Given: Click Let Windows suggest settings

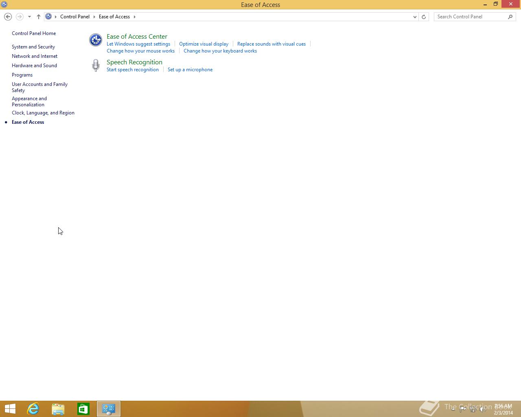Looking at the screenshot, I should [x=138, y=44].
